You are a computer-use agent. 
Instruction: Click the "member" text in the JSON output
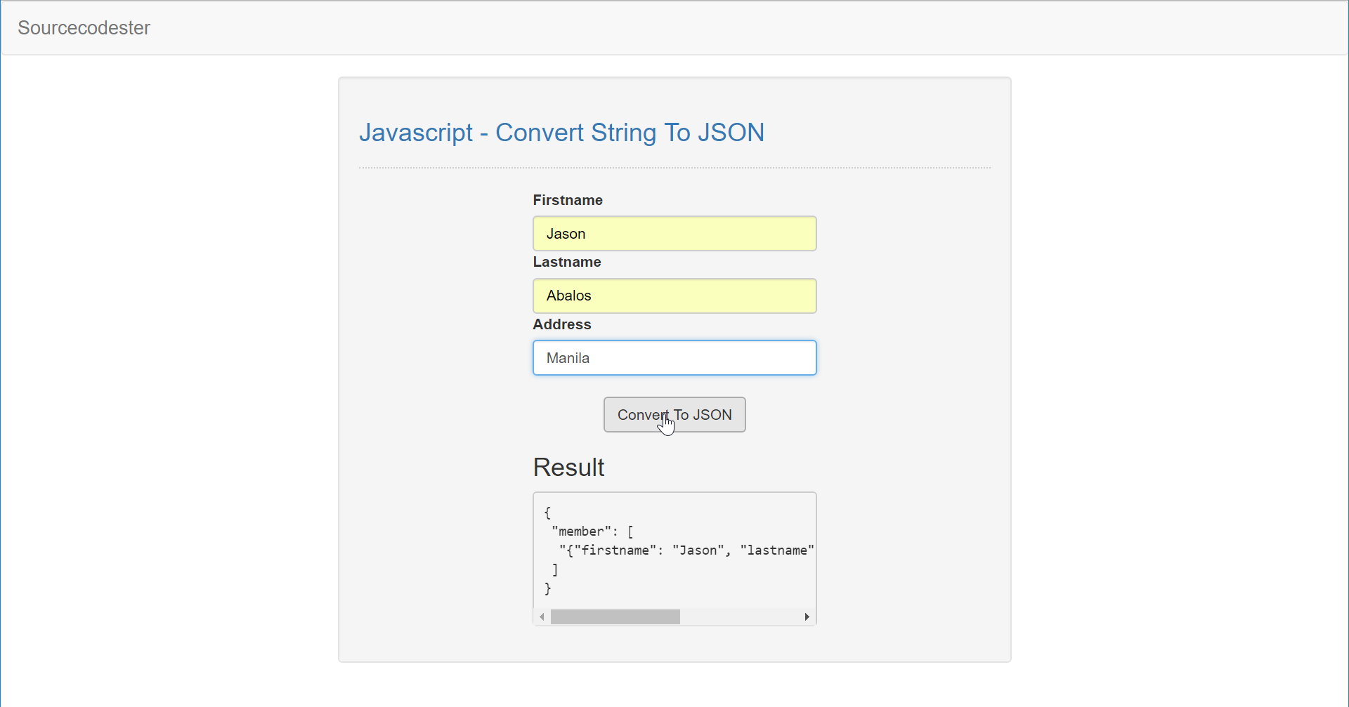(580, 531)
